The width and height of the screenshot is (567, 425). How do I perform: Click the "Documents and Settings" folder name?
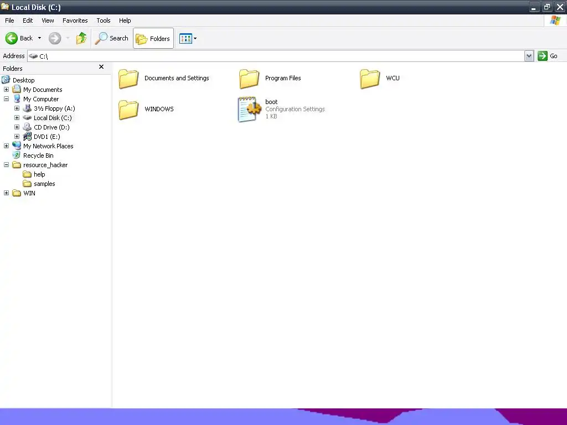pos(177,78)
